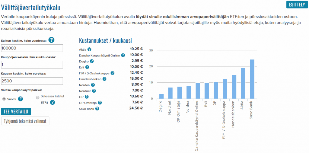Click the question mark beside Degiro
309x153 pixels.
[x=92, y=61]
